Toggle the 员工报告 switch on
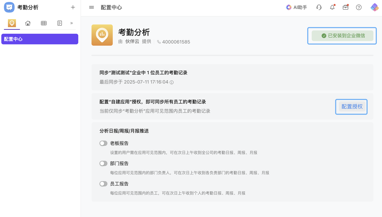The image size is (382, 217). click(103, 184)
